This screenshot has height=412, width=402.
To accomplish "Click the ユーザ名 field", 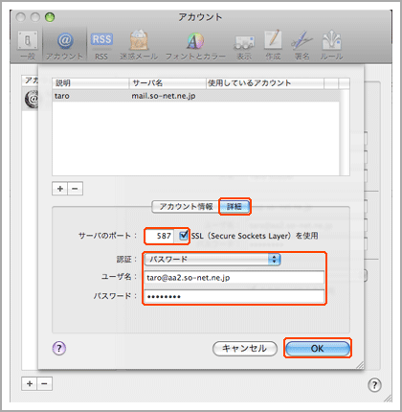I will click(234, 278).
